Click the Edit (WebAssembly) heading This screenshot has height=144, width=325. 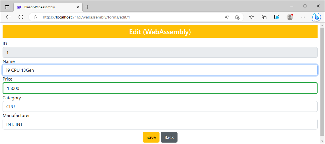tap(160, 32)
